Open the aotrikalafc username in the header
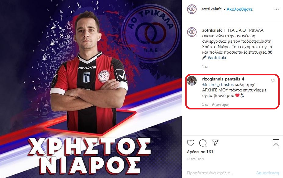Image resolution: width=283 pixels, height=178 pixels. pos(212,9)
